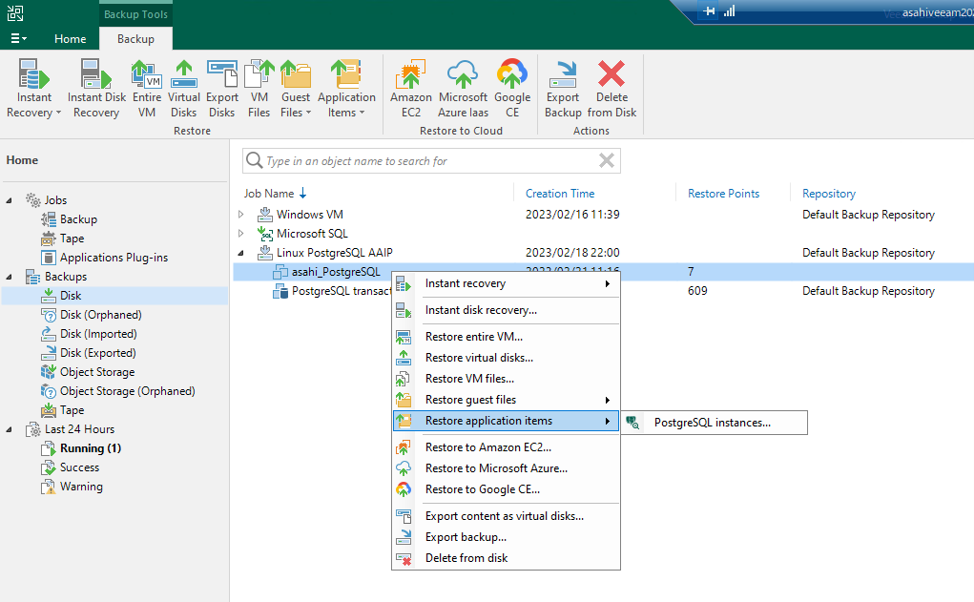974x602 pixels.
Task: Select Disk under Backups
Action: [71, 296]
